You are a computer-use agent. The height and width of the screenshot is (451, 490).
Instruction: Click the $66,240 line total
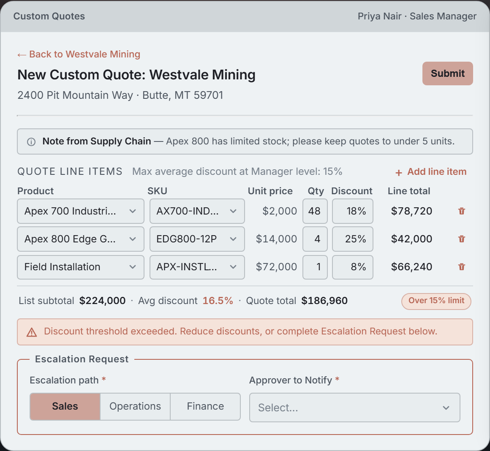(x=411, y=267)
